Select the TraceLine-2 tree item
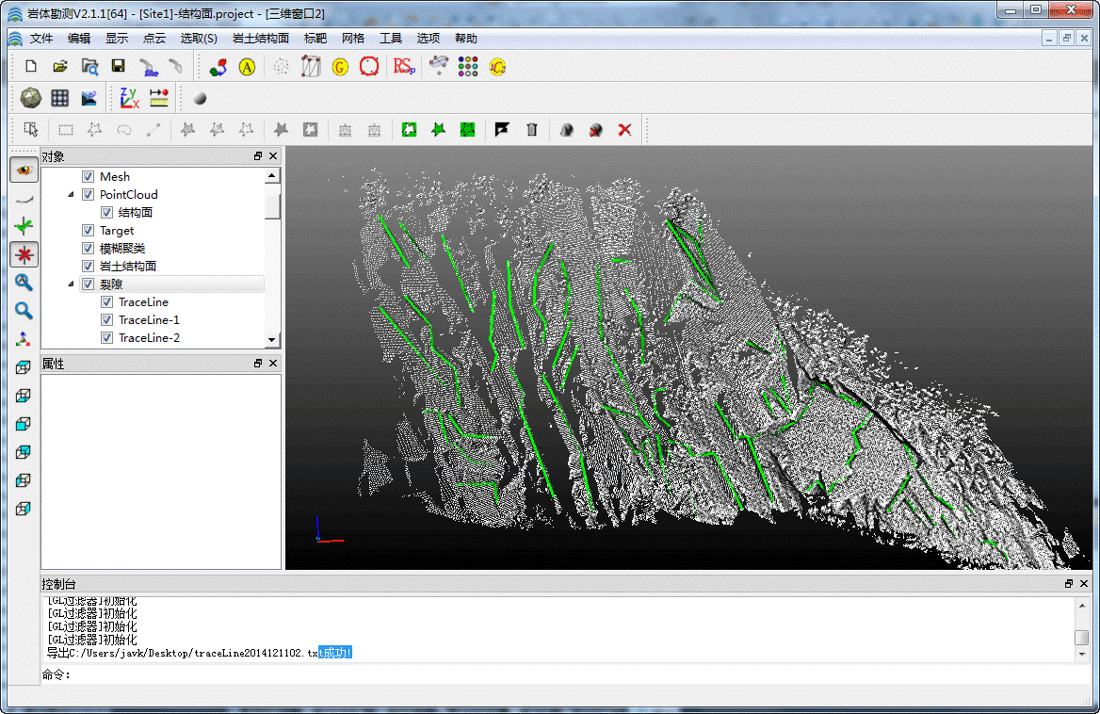 pyautogui.click(x=149, y=338)
